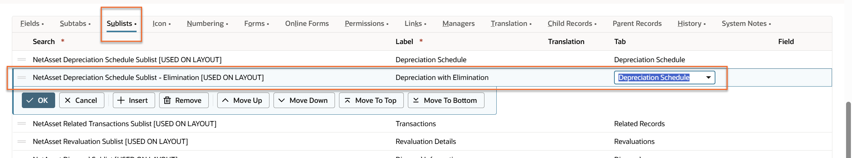This screenshot has width=852, height=158.
Task: Click drag handle of Revaluation Sublist row
Action: tap(22, 141)
